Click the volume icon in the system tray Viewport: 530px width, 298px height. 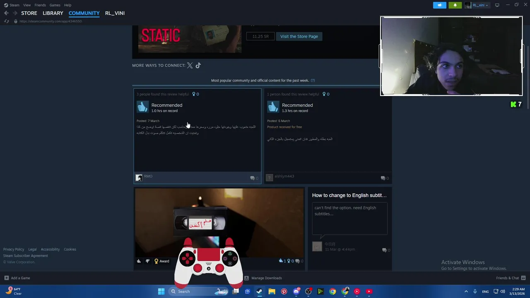tap(503, 291)
